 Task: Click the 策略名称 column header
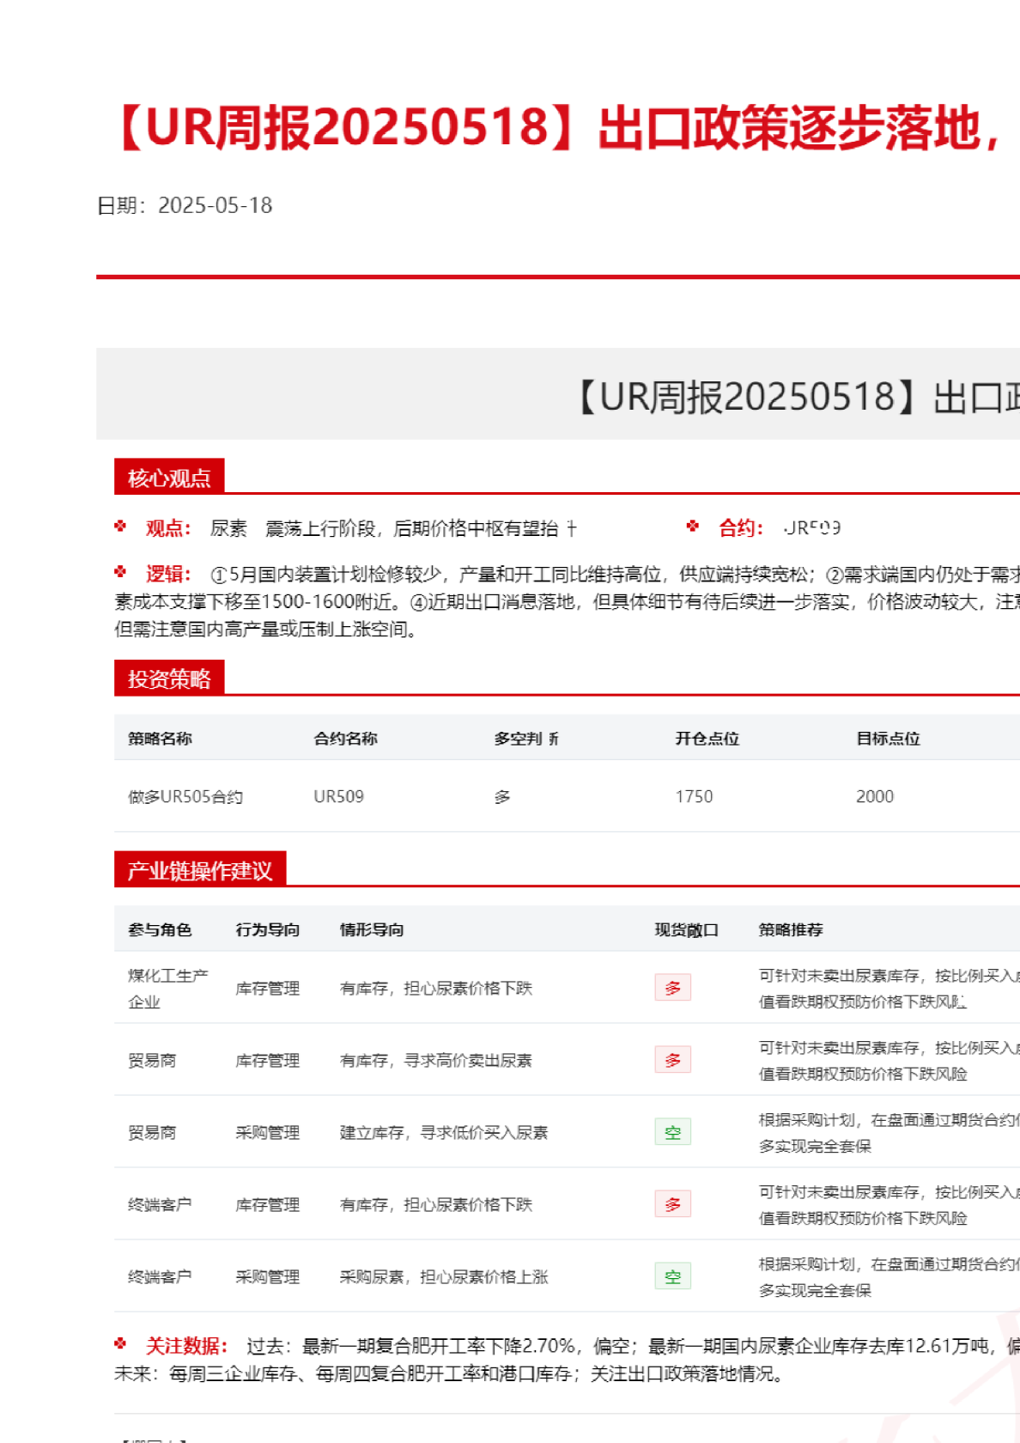[160, 739]
